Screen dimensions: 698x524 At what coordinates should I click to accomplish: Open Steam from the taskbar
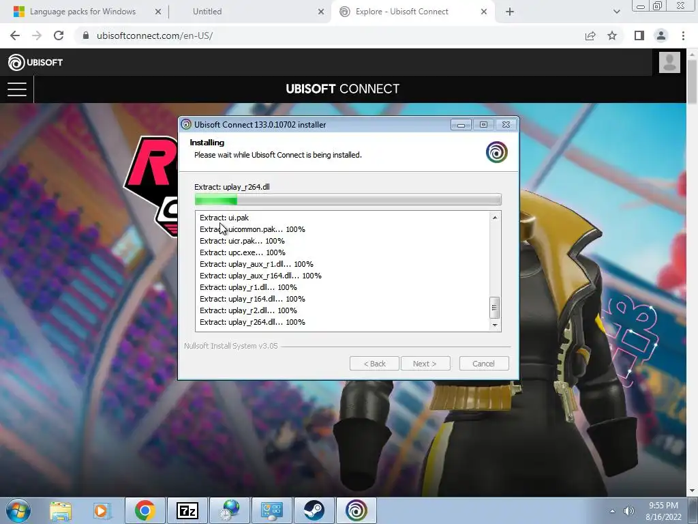coord(314,510)
